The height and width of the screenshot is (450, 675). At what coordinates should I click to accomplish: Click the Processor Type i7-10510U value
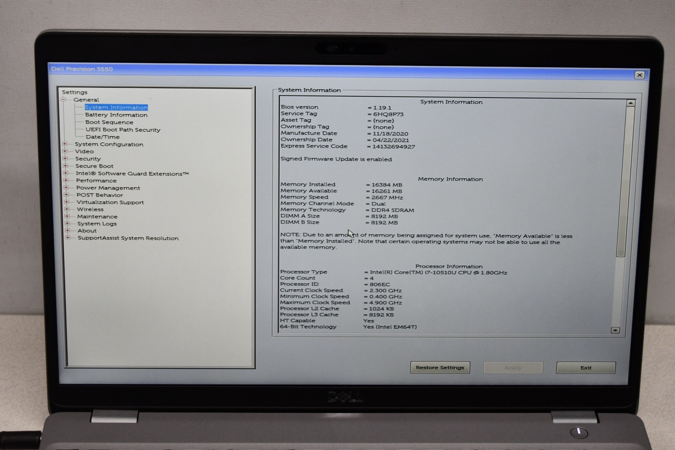tap(438, 273)
